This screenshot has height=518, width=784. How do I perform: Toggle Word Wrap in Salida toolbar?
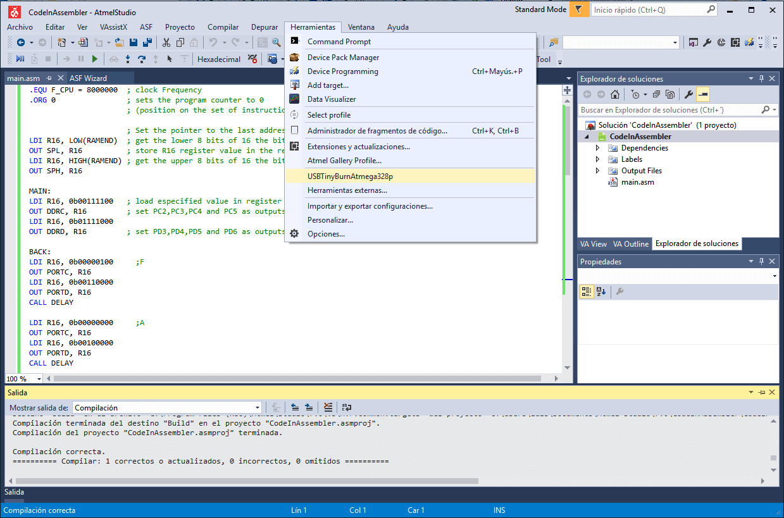coord(347,408)
